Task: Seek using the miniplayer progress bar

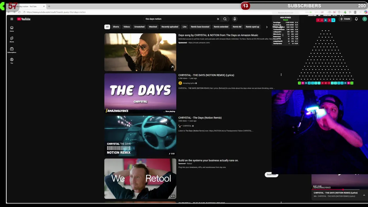Action: click(339, 190)
